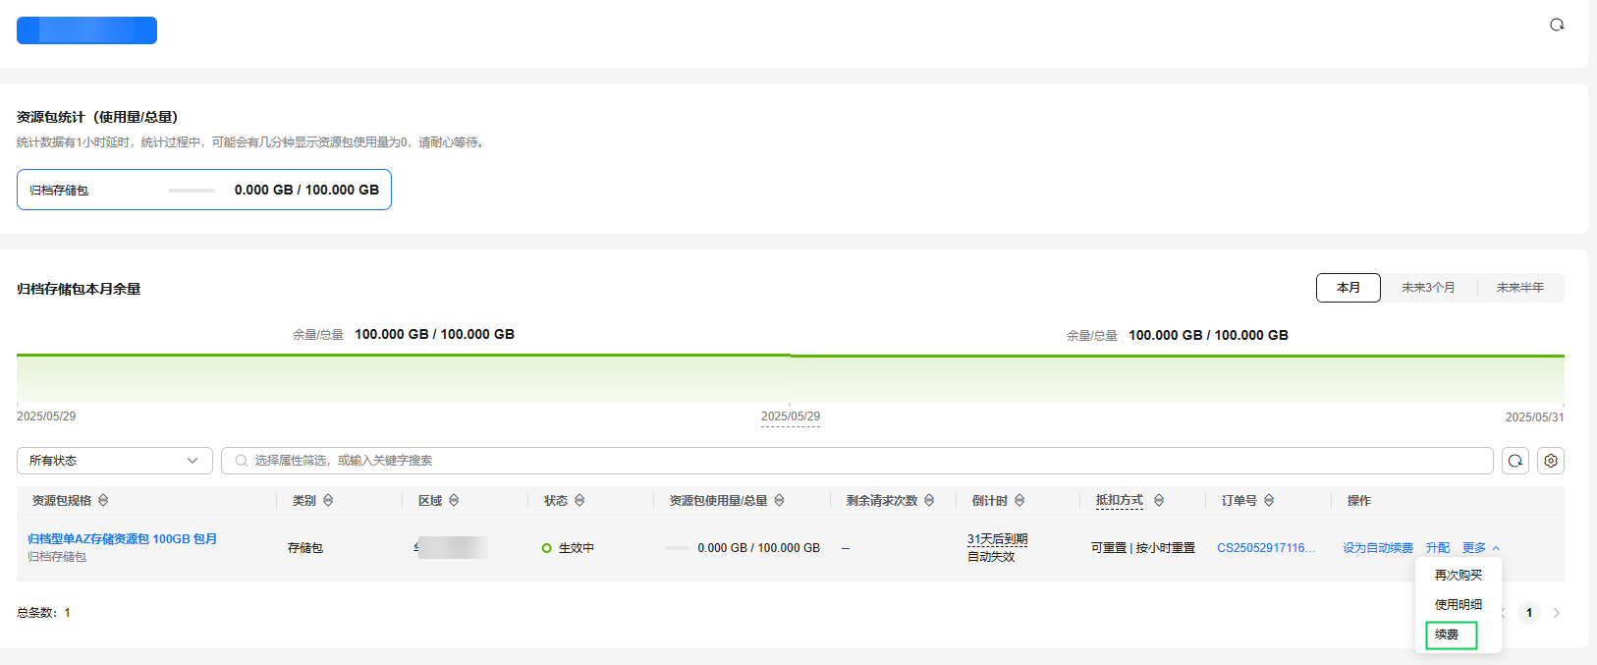Sort by 倒计时 column icon
This screenshot has width=1597, height=665.
pos(1019,500)
